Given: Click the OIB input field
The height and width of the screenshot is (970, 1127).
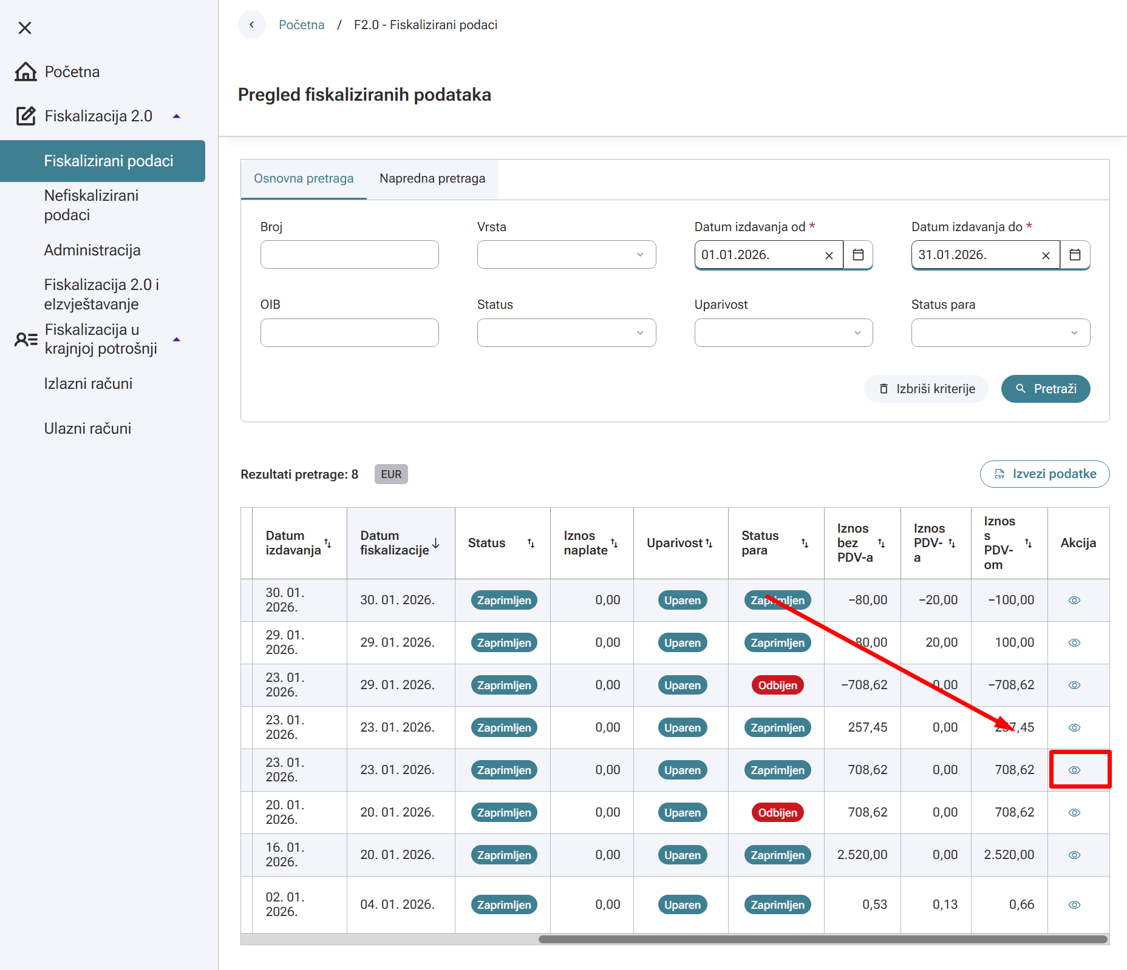Looking at the screenshot, I should 349,333.
